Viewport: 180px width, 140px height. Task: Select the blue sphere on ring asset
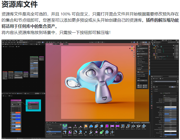80,132
